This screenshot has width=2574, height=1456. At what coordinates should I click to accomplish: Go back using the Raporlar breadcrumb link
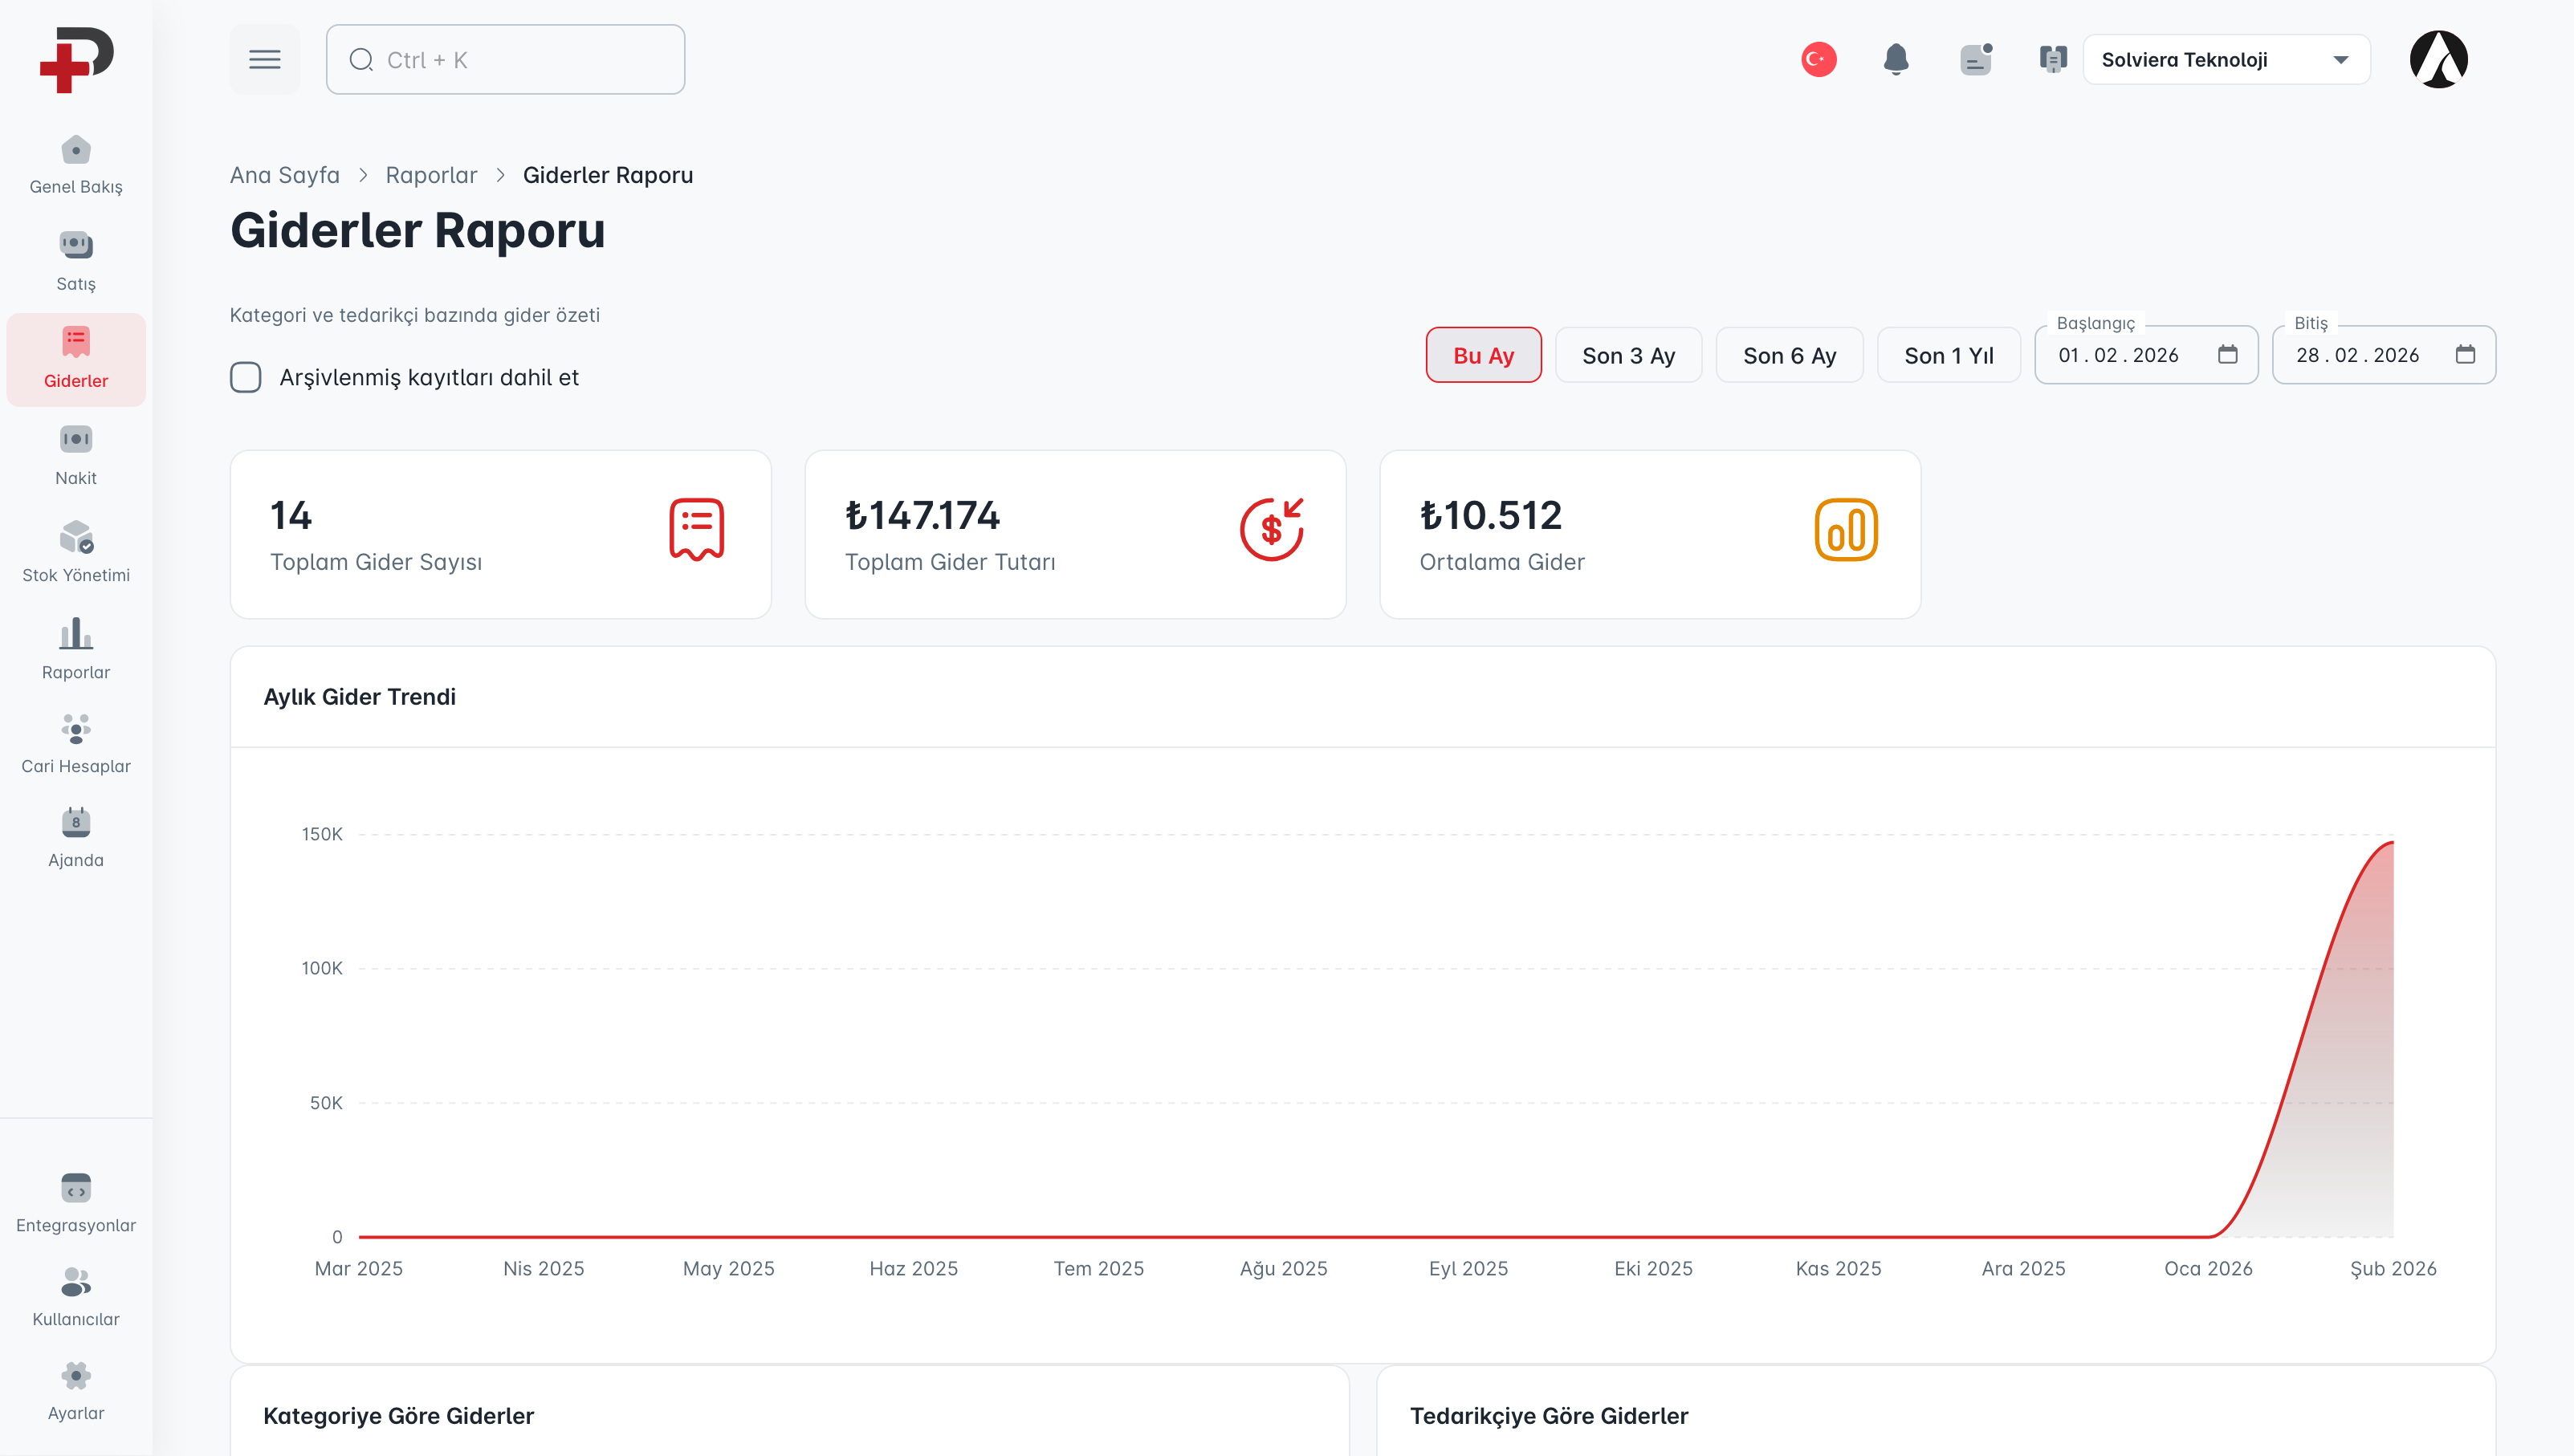coord(431,175)
